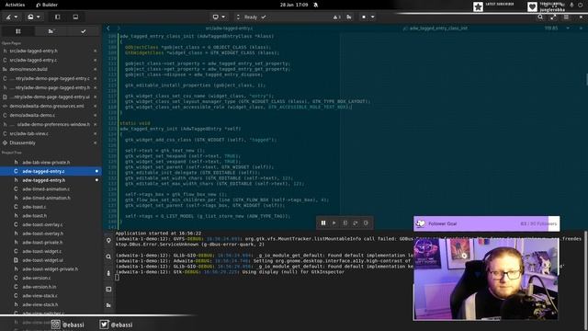Open the hamburger window menu

coord(566,17)
